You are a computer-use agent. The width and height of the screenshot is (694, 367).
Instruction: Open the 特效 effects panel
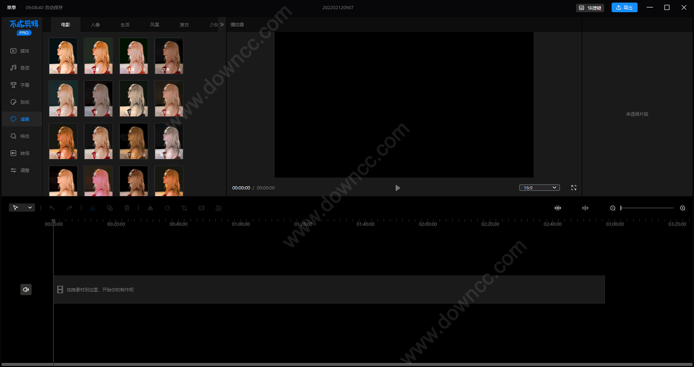pyautogui.click(x=20, y=136)
